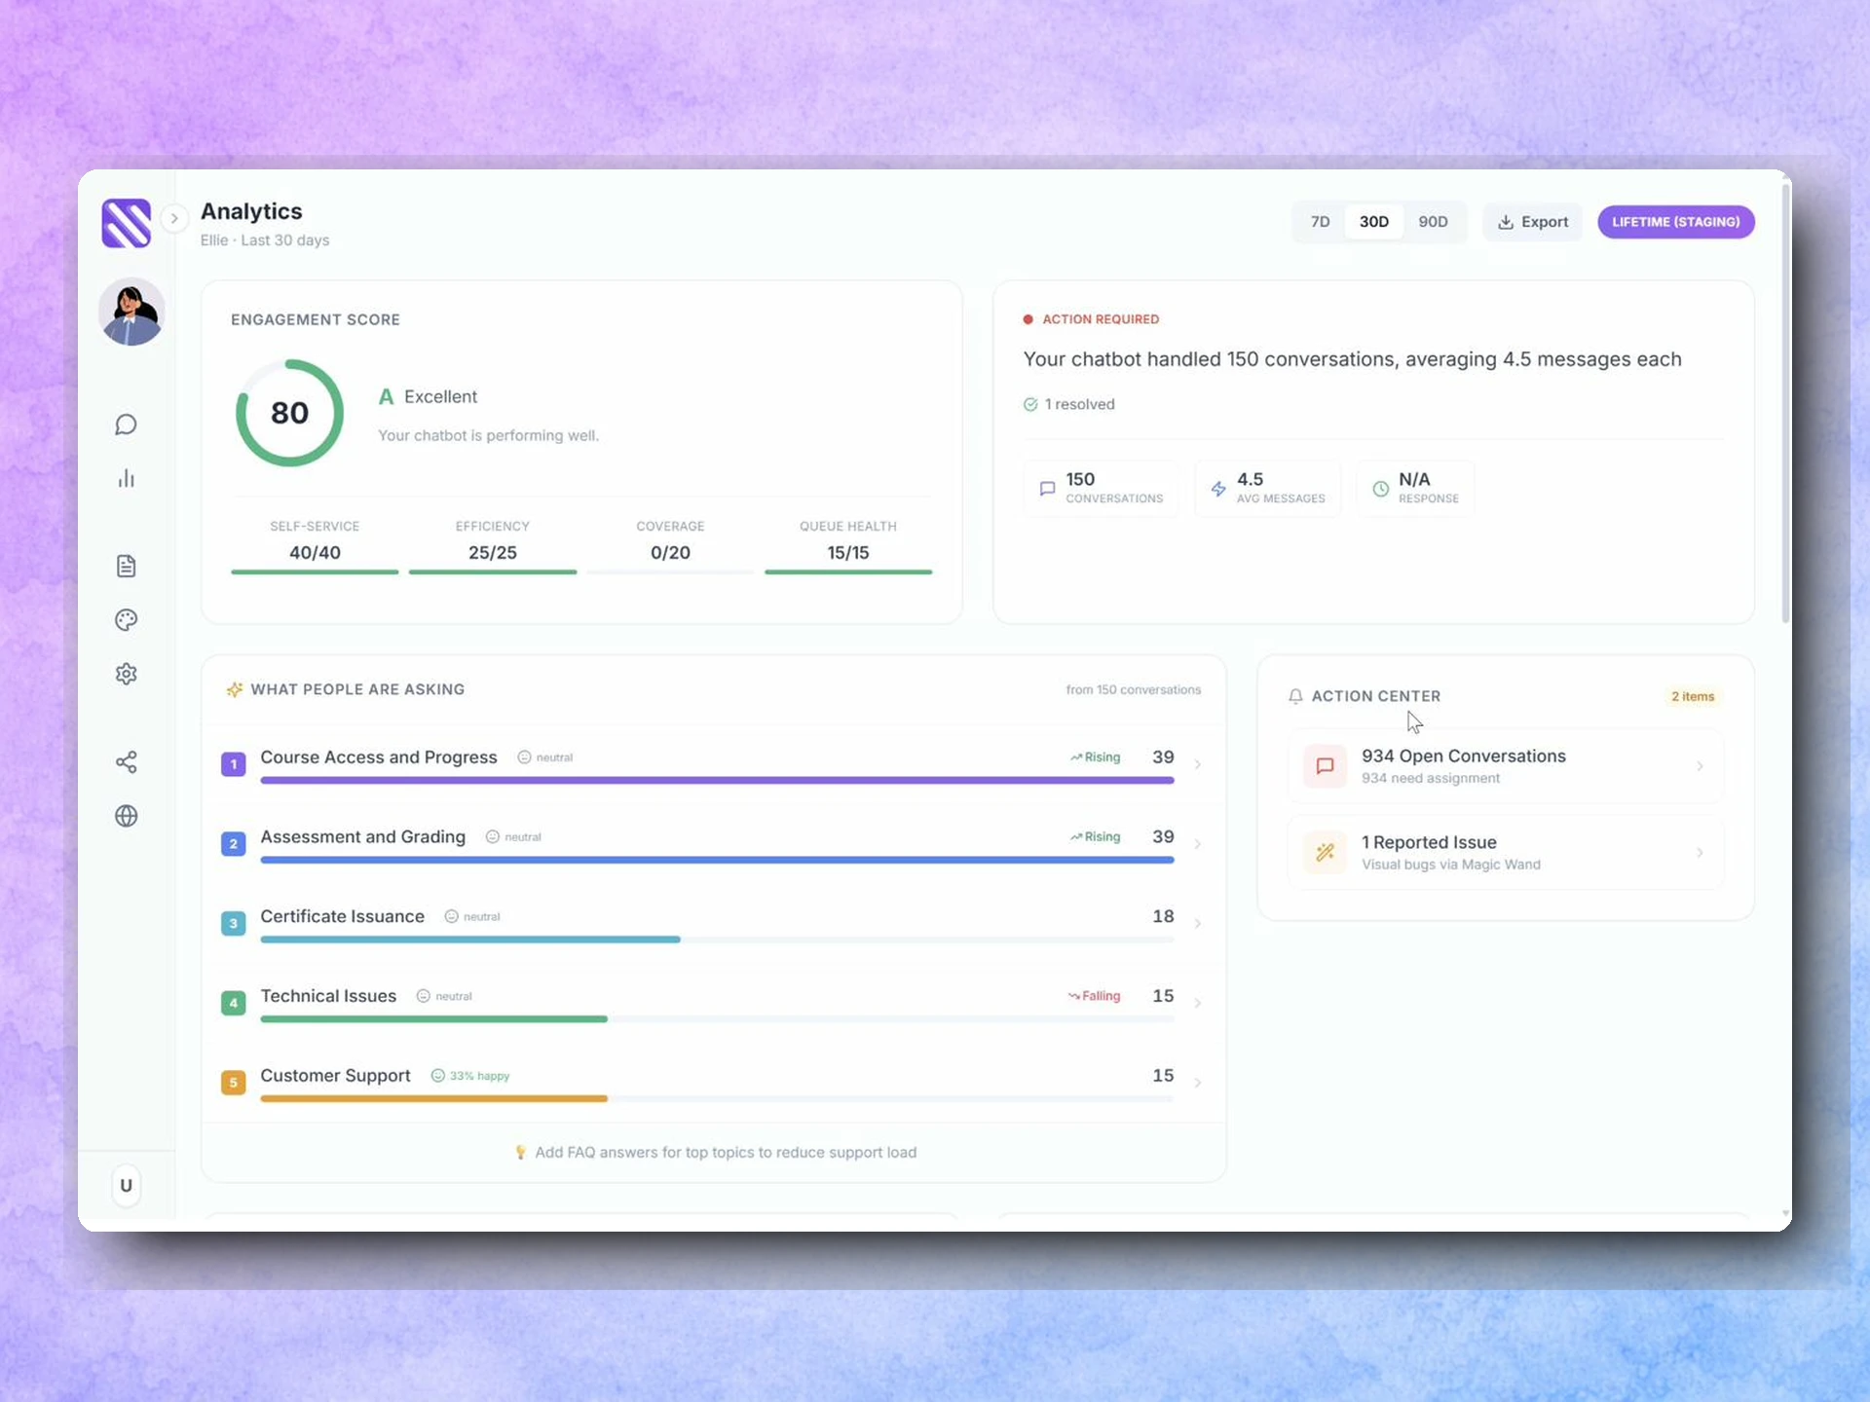Screen dimensions: 1870x1402
Task: Click the Export button
Action: pyautogui.click(x=1532, y=222)
